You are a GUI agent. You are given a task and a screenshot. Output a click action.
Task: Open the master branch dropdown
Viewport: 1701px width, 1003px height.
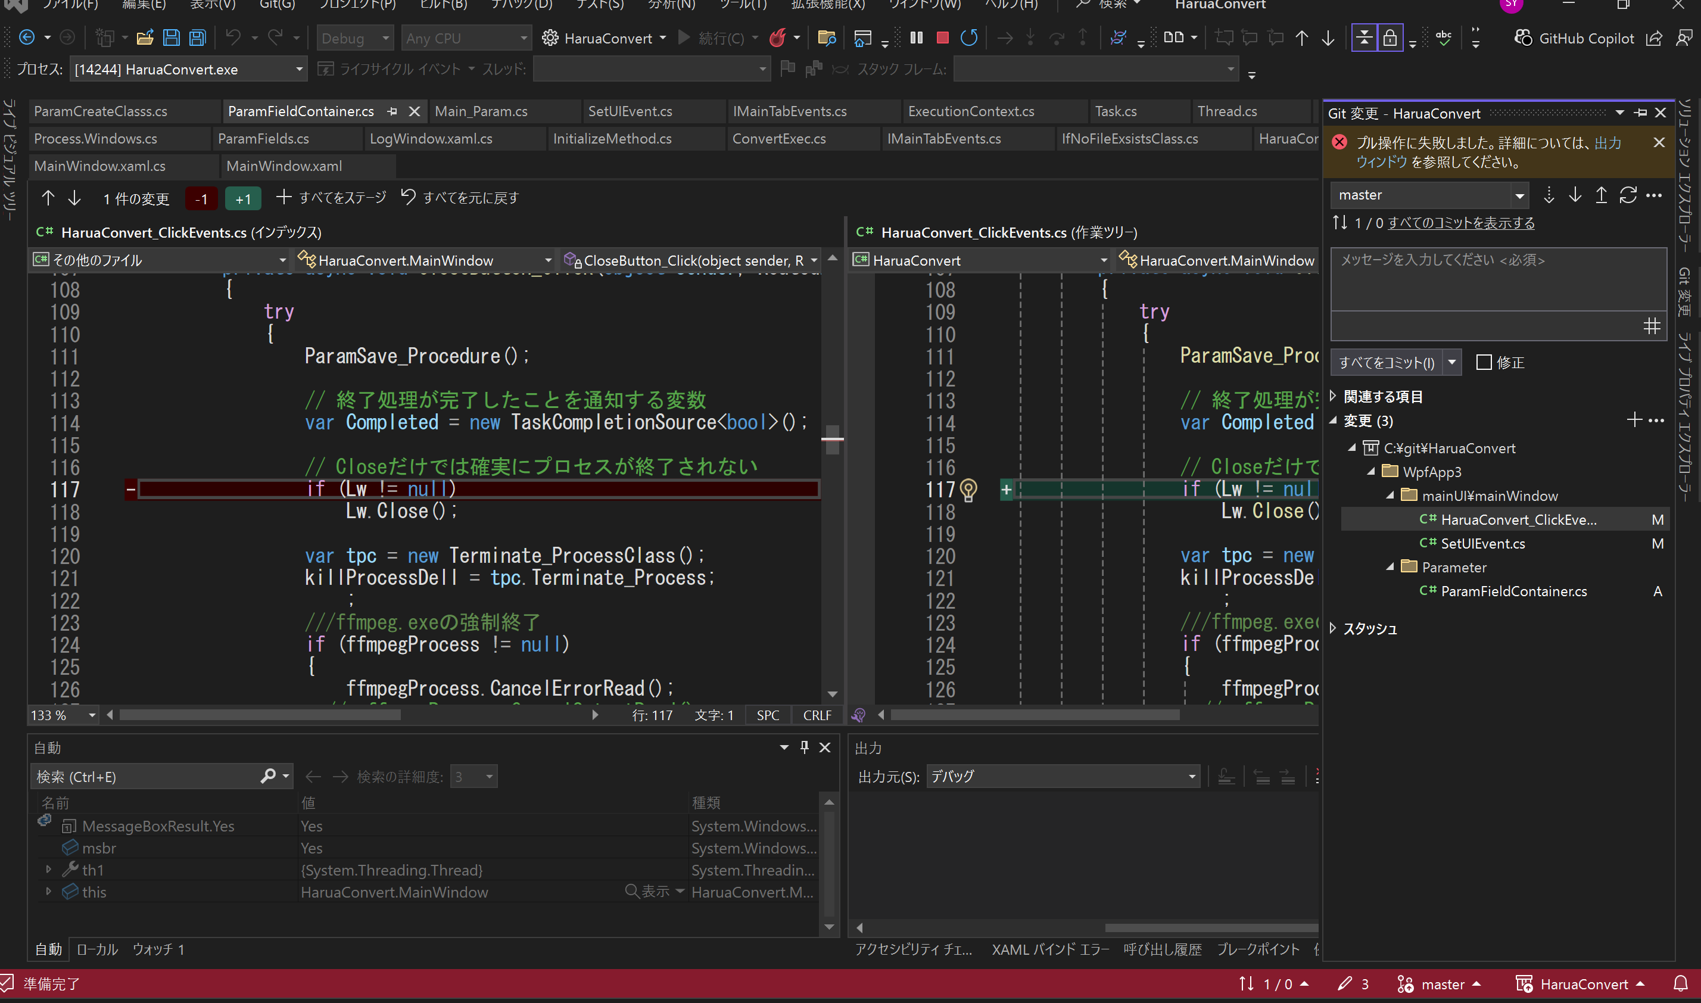click(x=1520, y=195)
